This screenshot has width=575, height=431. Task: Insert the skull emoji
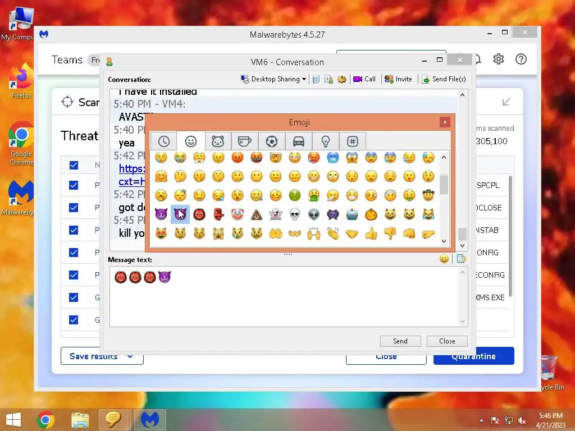pyautogui.click(x=294, y=214)
